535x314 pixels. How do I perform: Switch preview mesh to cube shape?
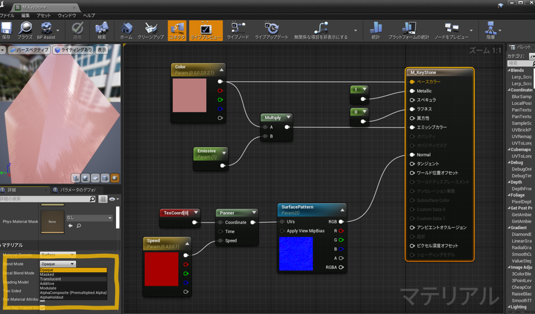[105, 178]
